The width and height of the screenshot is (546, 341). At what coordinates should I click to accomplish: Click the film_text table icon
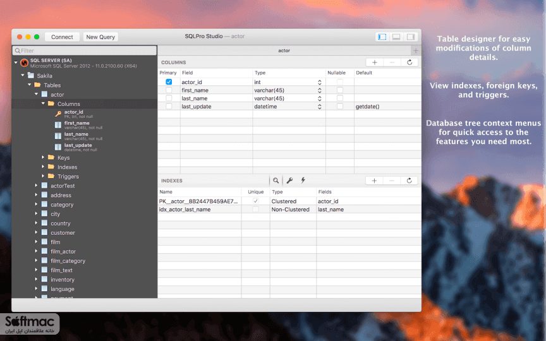tap(45, 270)
